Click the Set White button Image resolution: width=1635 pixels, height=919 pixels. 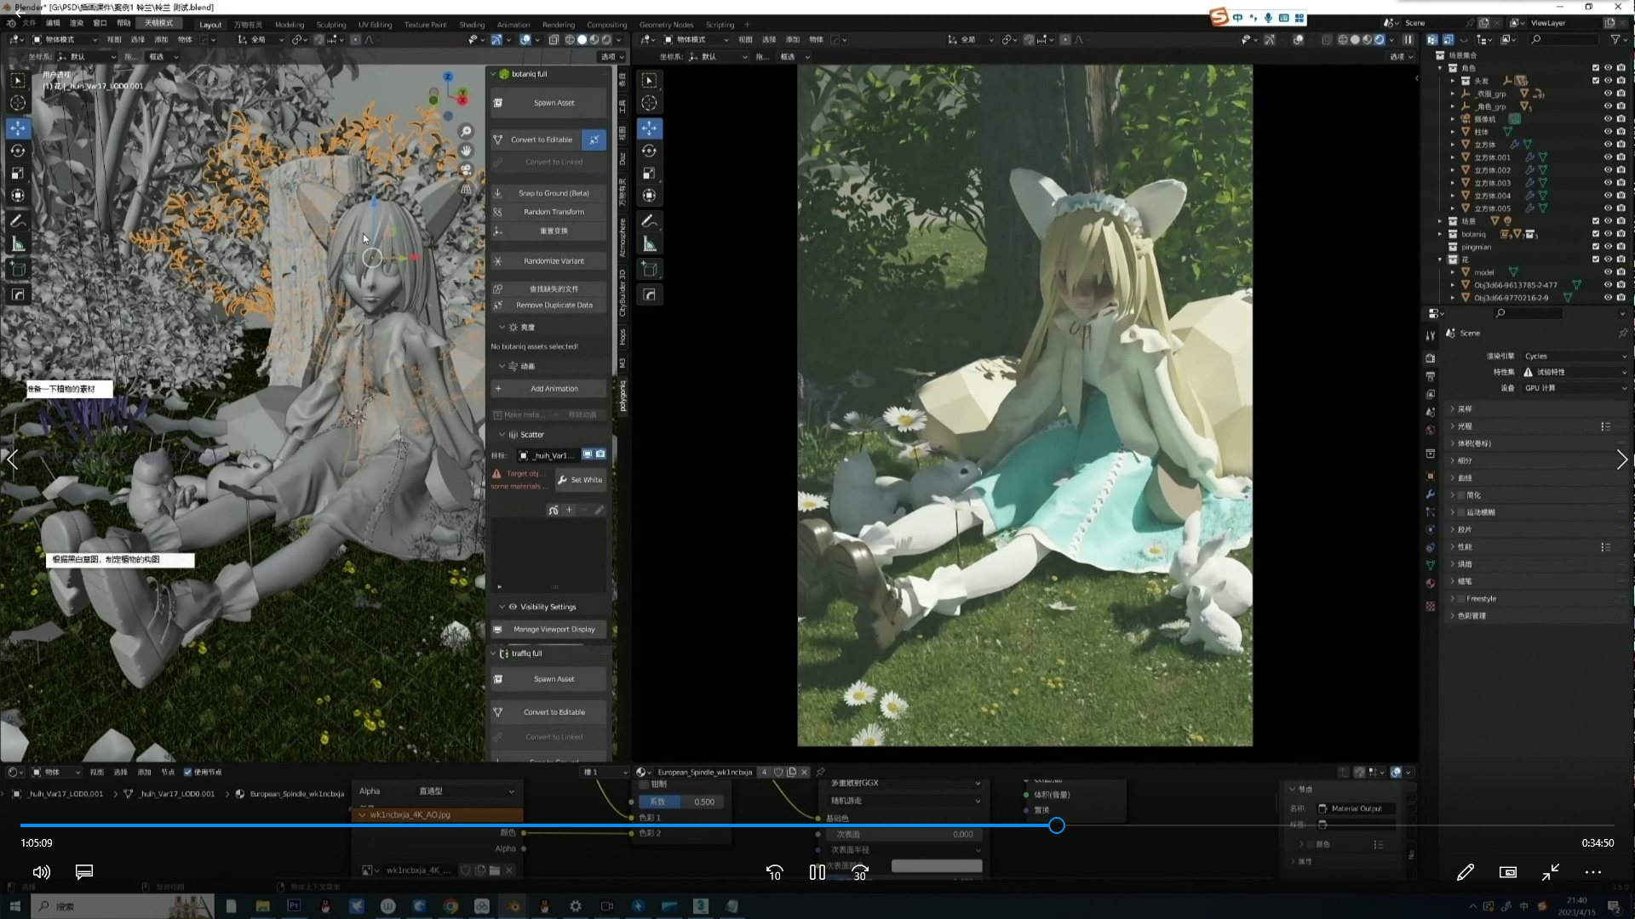580,480
